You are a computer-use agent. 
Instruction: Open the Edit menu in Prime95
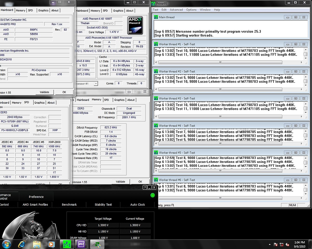point(164,10)
